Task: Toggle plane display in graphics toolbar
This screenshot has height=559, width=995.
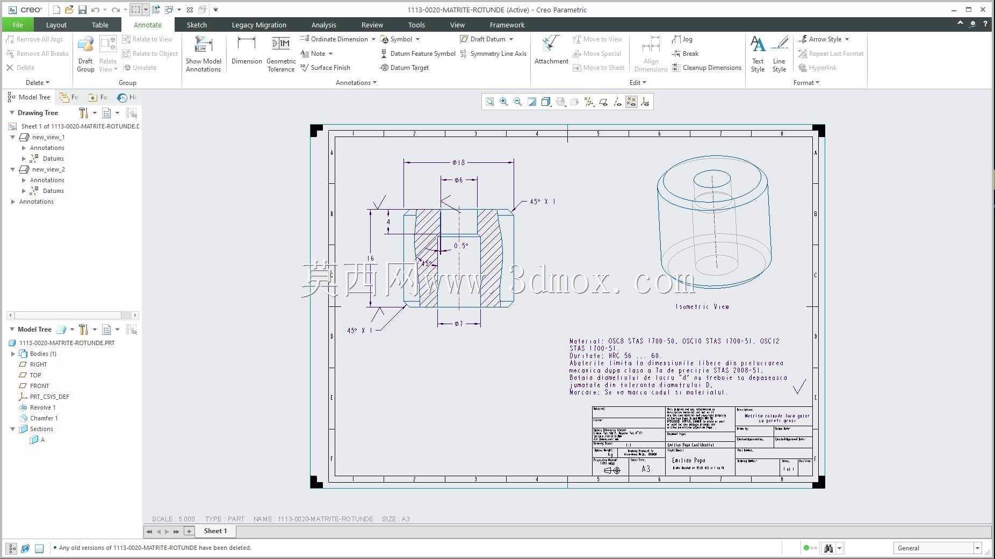Action: [x=603, y=102]
